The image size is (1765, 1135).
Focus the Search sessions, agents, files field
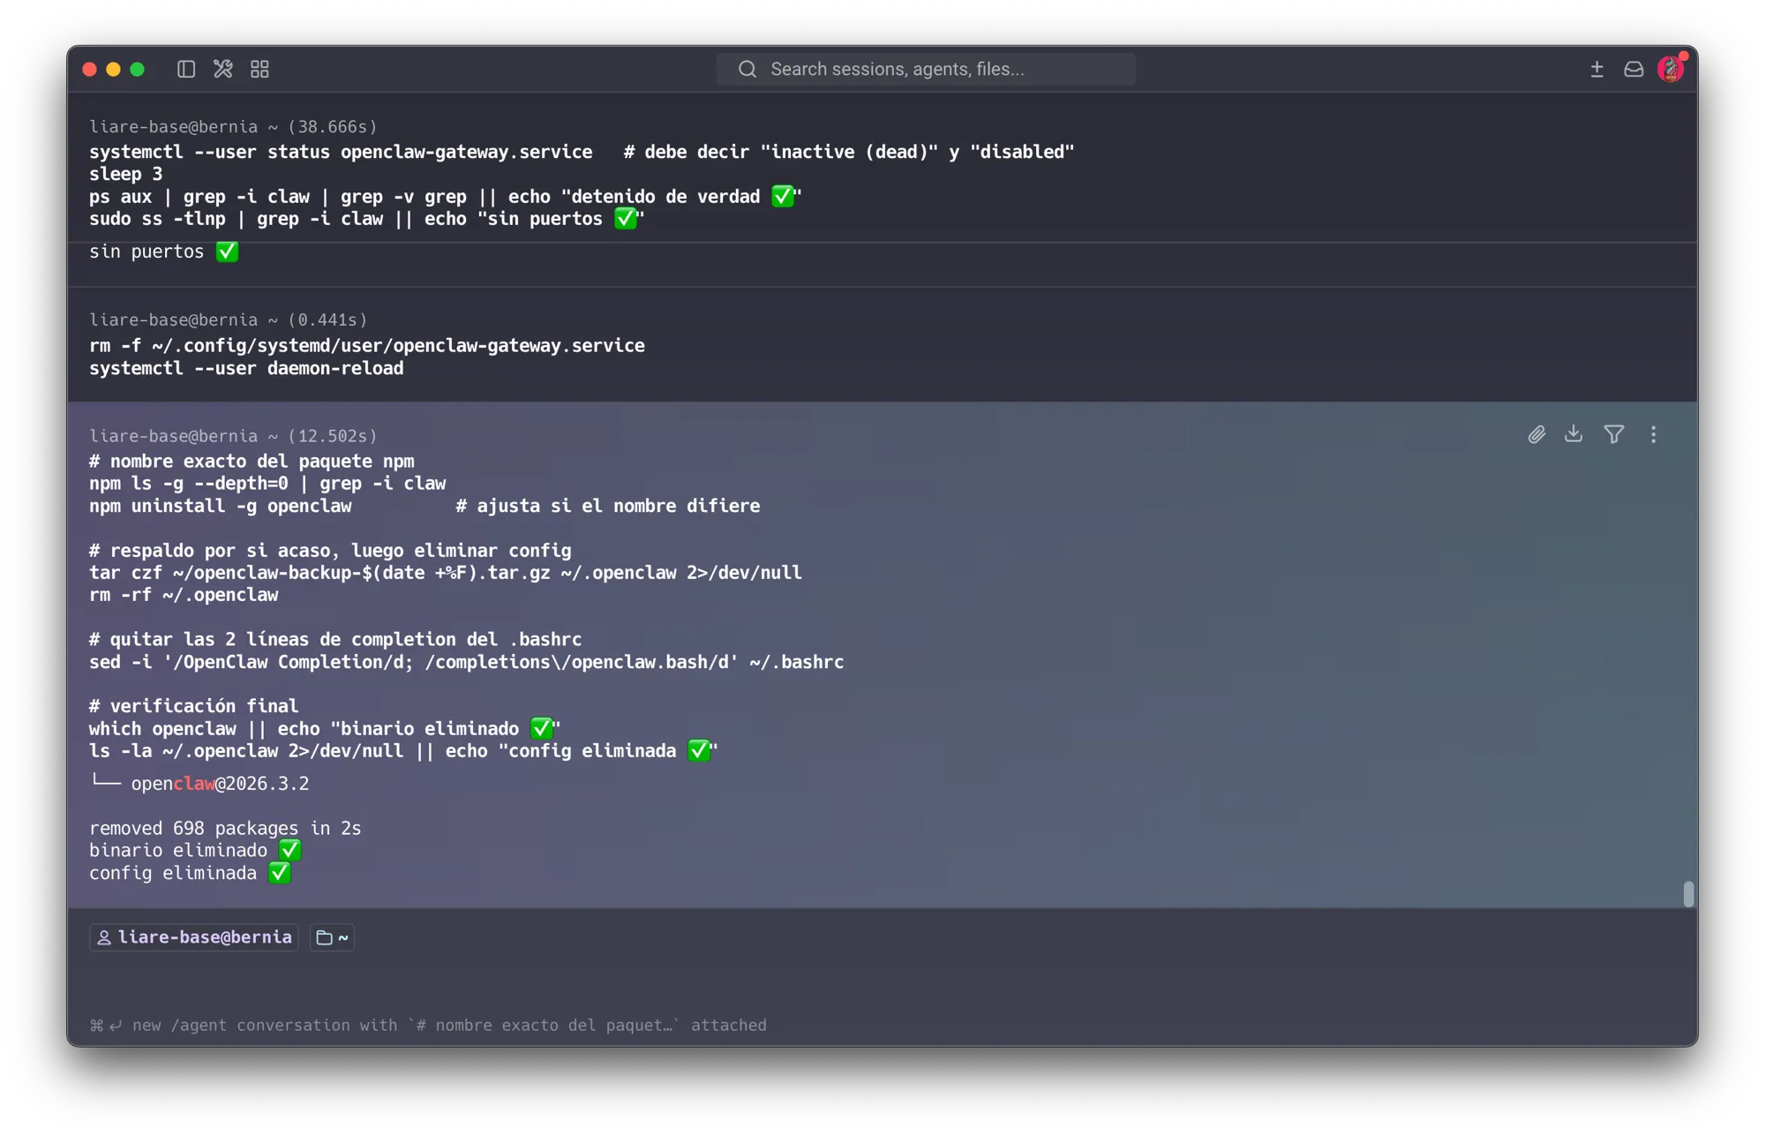click(x=926, y=69)
